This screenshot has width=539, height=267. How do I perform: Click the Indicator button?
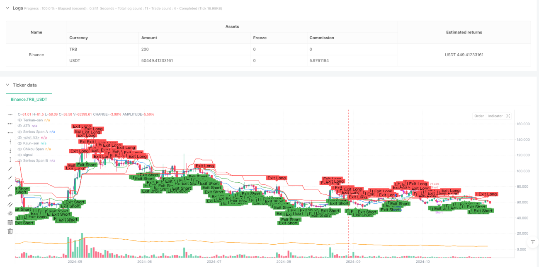tap(495, 116)
